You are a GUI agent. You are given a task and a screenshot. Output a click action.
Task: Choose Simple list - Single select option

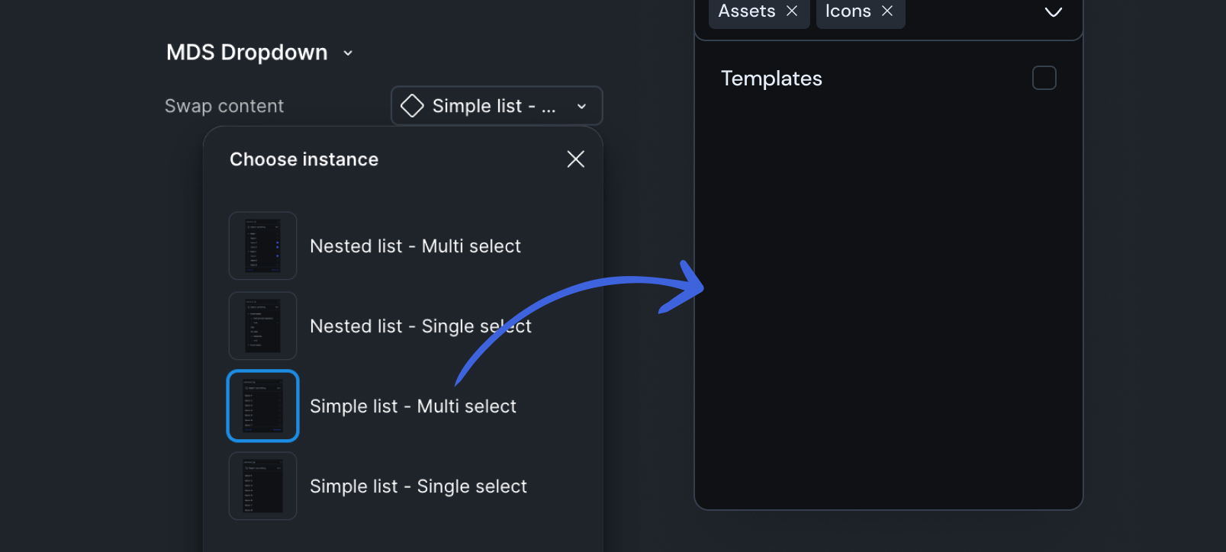click(418, 486)
